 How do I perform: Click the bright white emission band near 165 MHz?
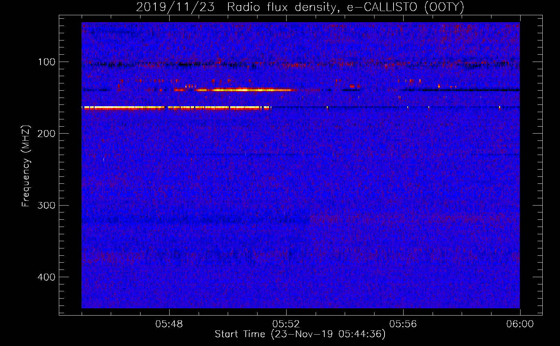[x=176, y=108]
